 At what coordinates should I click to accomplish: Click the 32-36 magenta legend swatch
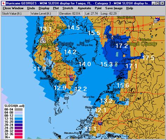point(19,134)
